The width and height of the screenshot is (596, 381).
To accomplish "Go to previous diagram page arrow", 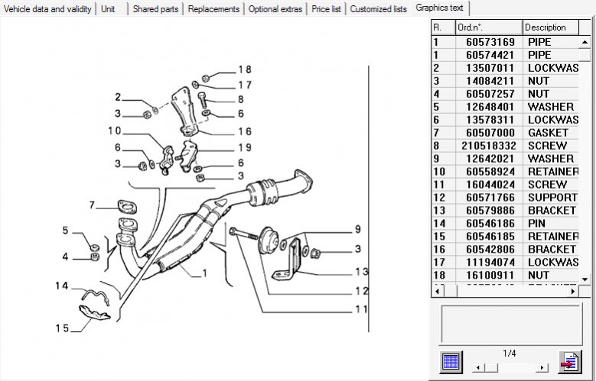I will (x=477, y=367).
